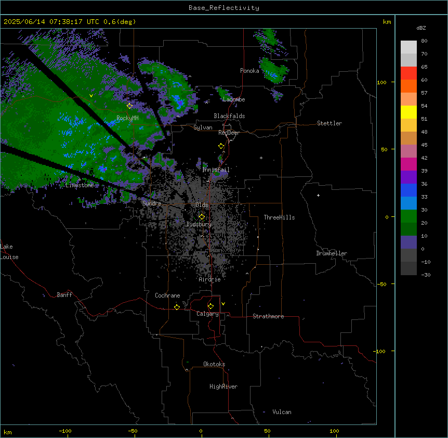Screen dimensions: 448x438
Task: Click the yellow diamond marker at Calgary
Action: 210,306
